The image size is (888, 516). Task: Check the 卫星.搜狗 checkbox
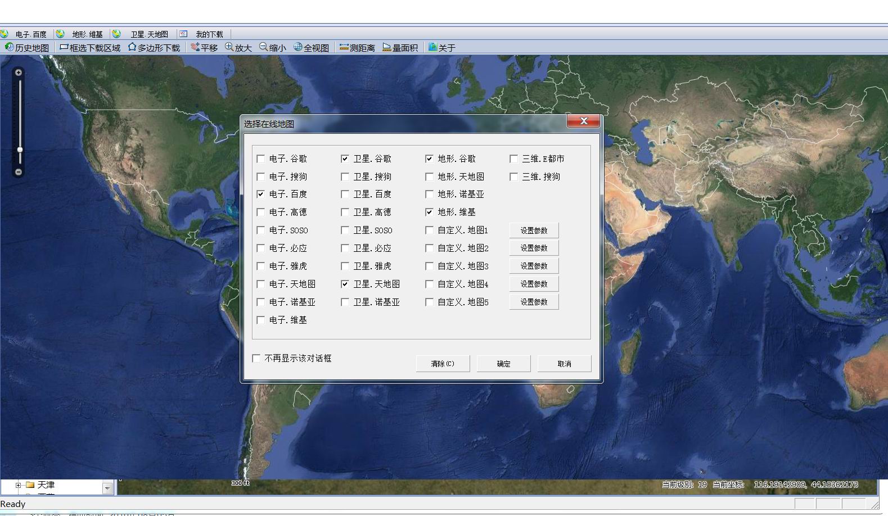click(345, 176)
